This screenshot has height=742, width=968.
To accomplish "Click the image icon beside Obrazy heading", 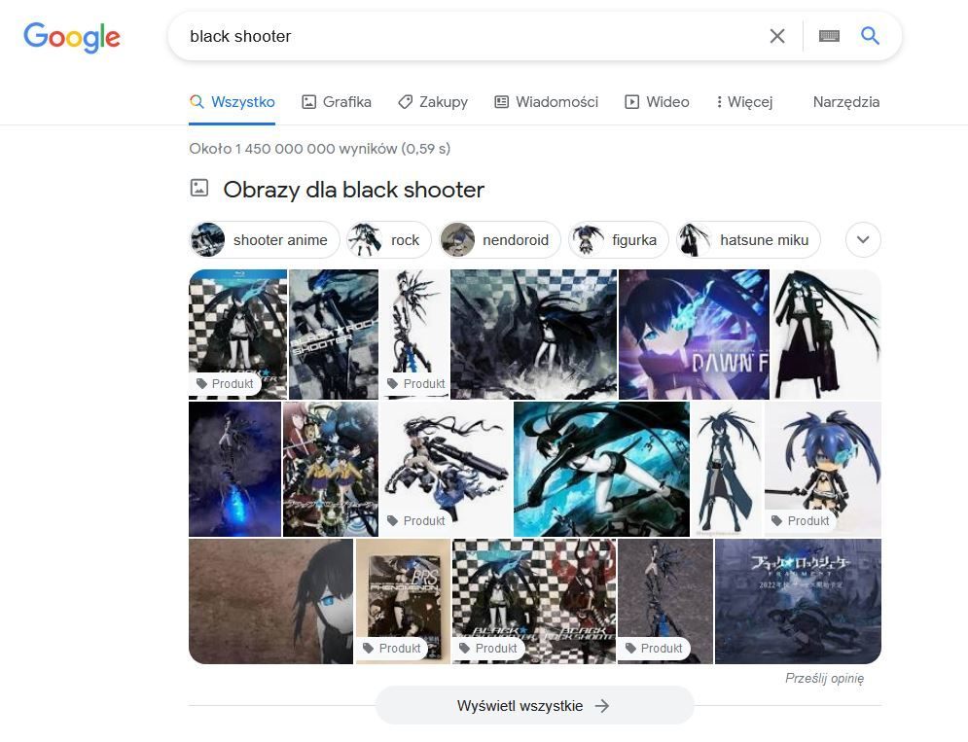I will 199,189.
